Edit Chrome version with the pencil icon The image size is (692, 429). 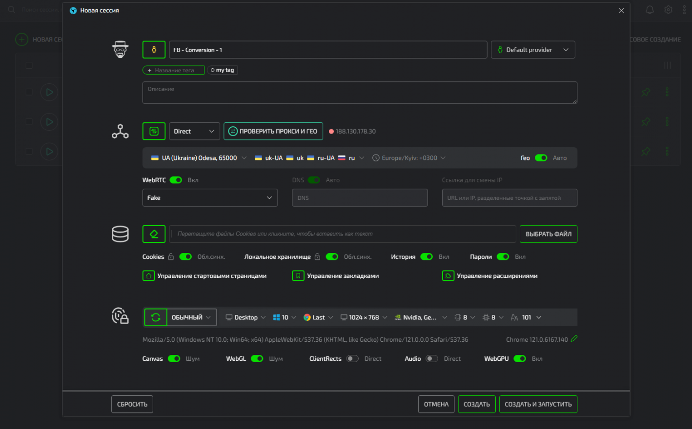(574, 339)
